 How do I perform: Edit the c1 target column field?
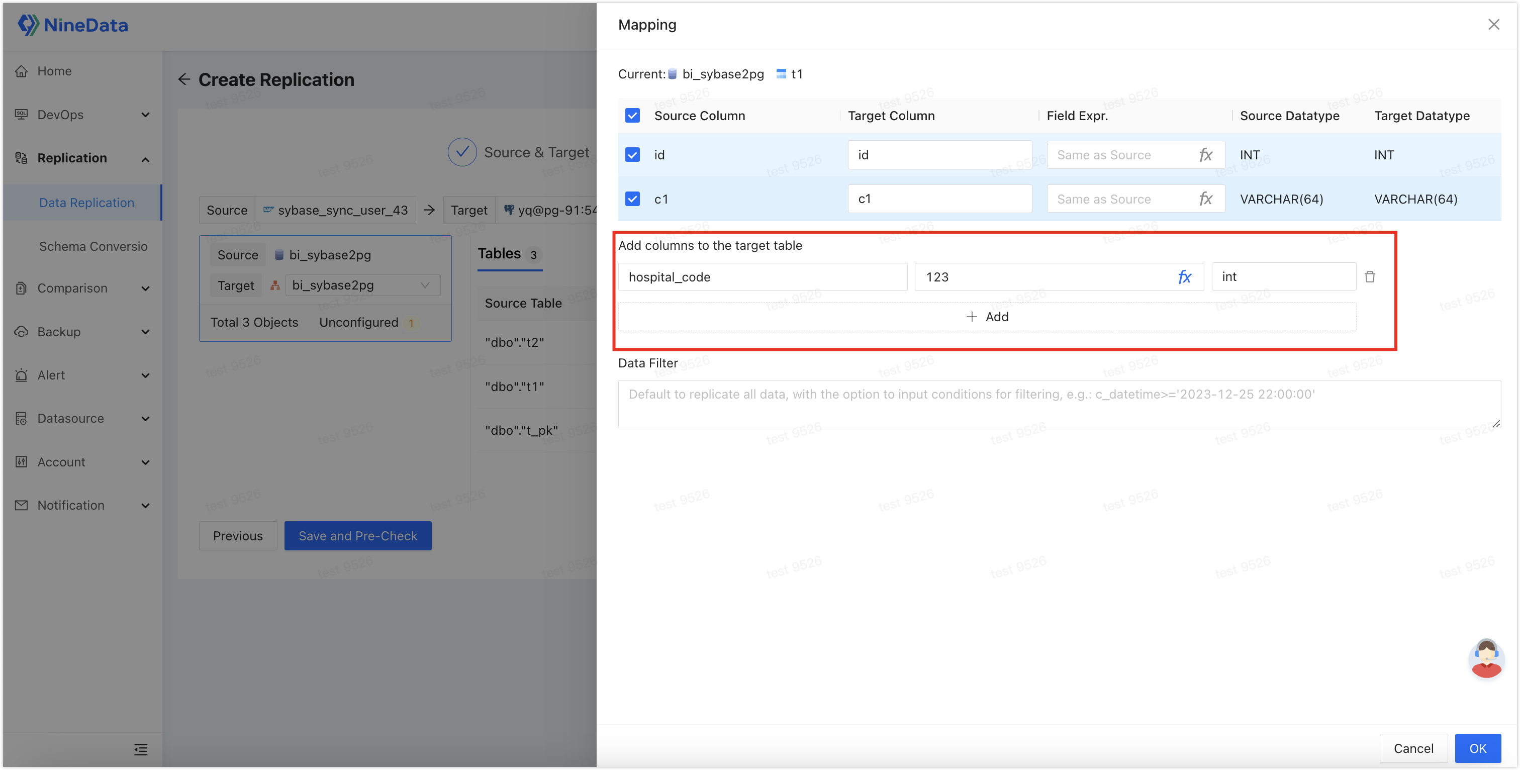(940, 199)
